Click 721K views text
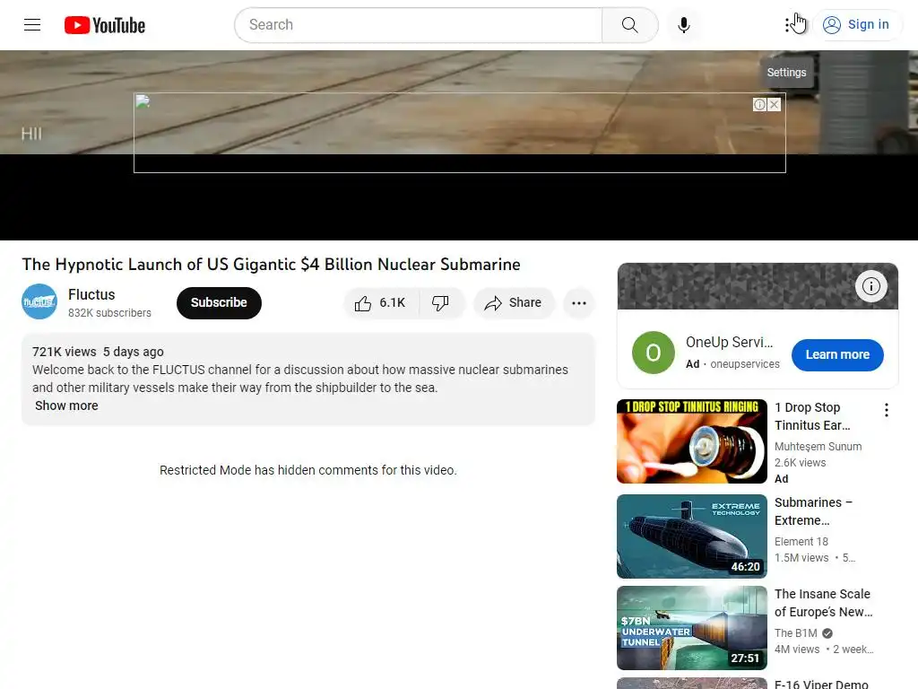Image resolution: width=918 pixels, height=689 pixels. 64,352
